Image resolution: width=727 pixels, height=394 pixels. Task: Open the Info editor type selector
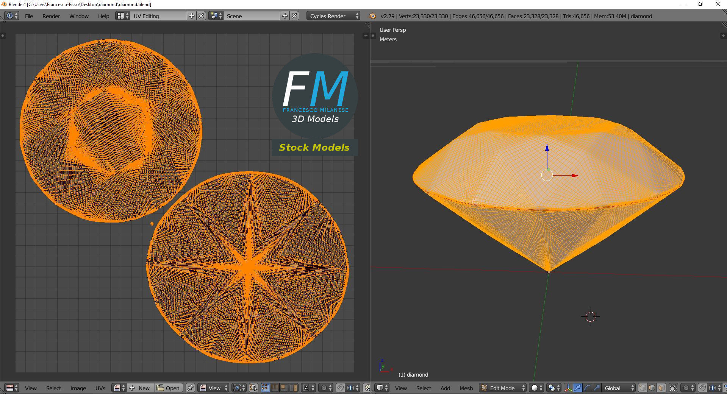coord(12,16)
